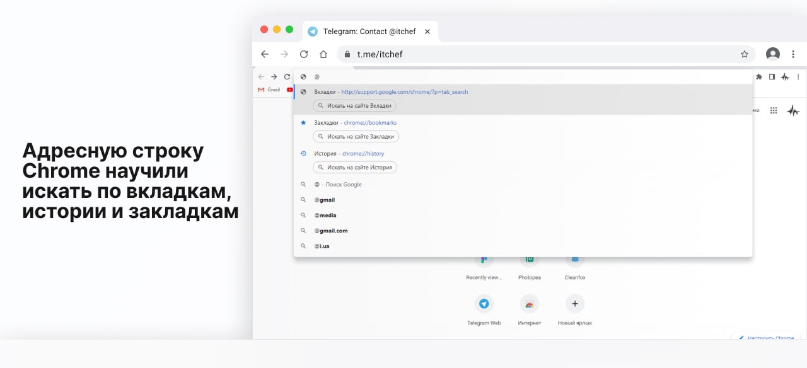Select the Вкладки suggestion row
The image size is (807, 368).
(523, 100)
